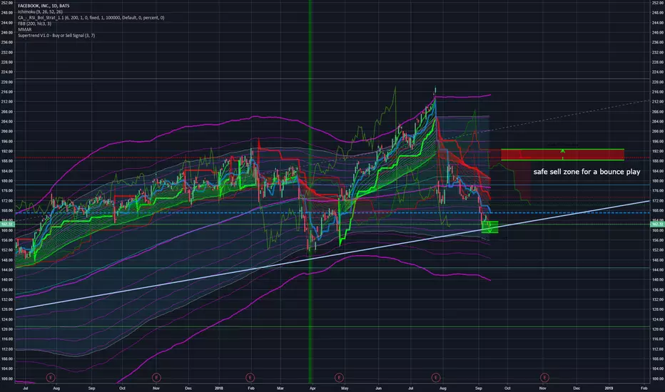Click the CA_-_RSI_Bol_Strat_1.1 strategy legend
The height and width of the screenshot is (392, 665).
pos(91,18)
